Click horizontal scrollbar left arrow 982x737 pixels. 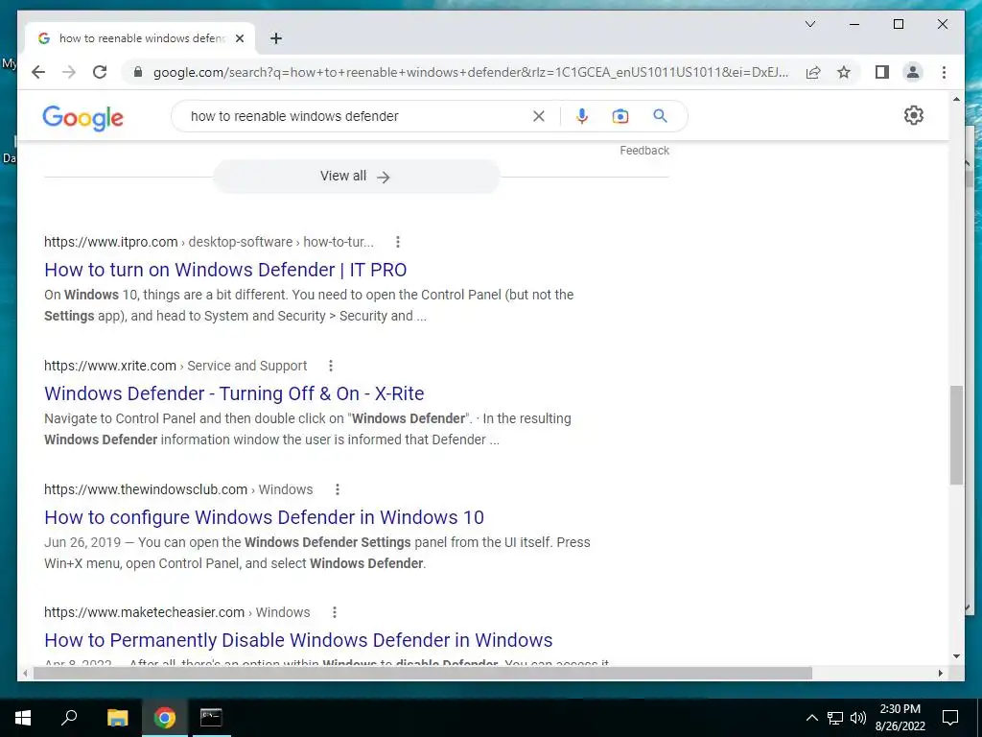point(25,673)
